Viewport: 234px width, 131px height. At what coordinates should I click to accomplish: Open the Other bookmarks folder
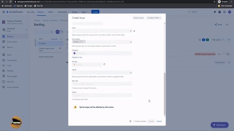click(x=225, y=6)
